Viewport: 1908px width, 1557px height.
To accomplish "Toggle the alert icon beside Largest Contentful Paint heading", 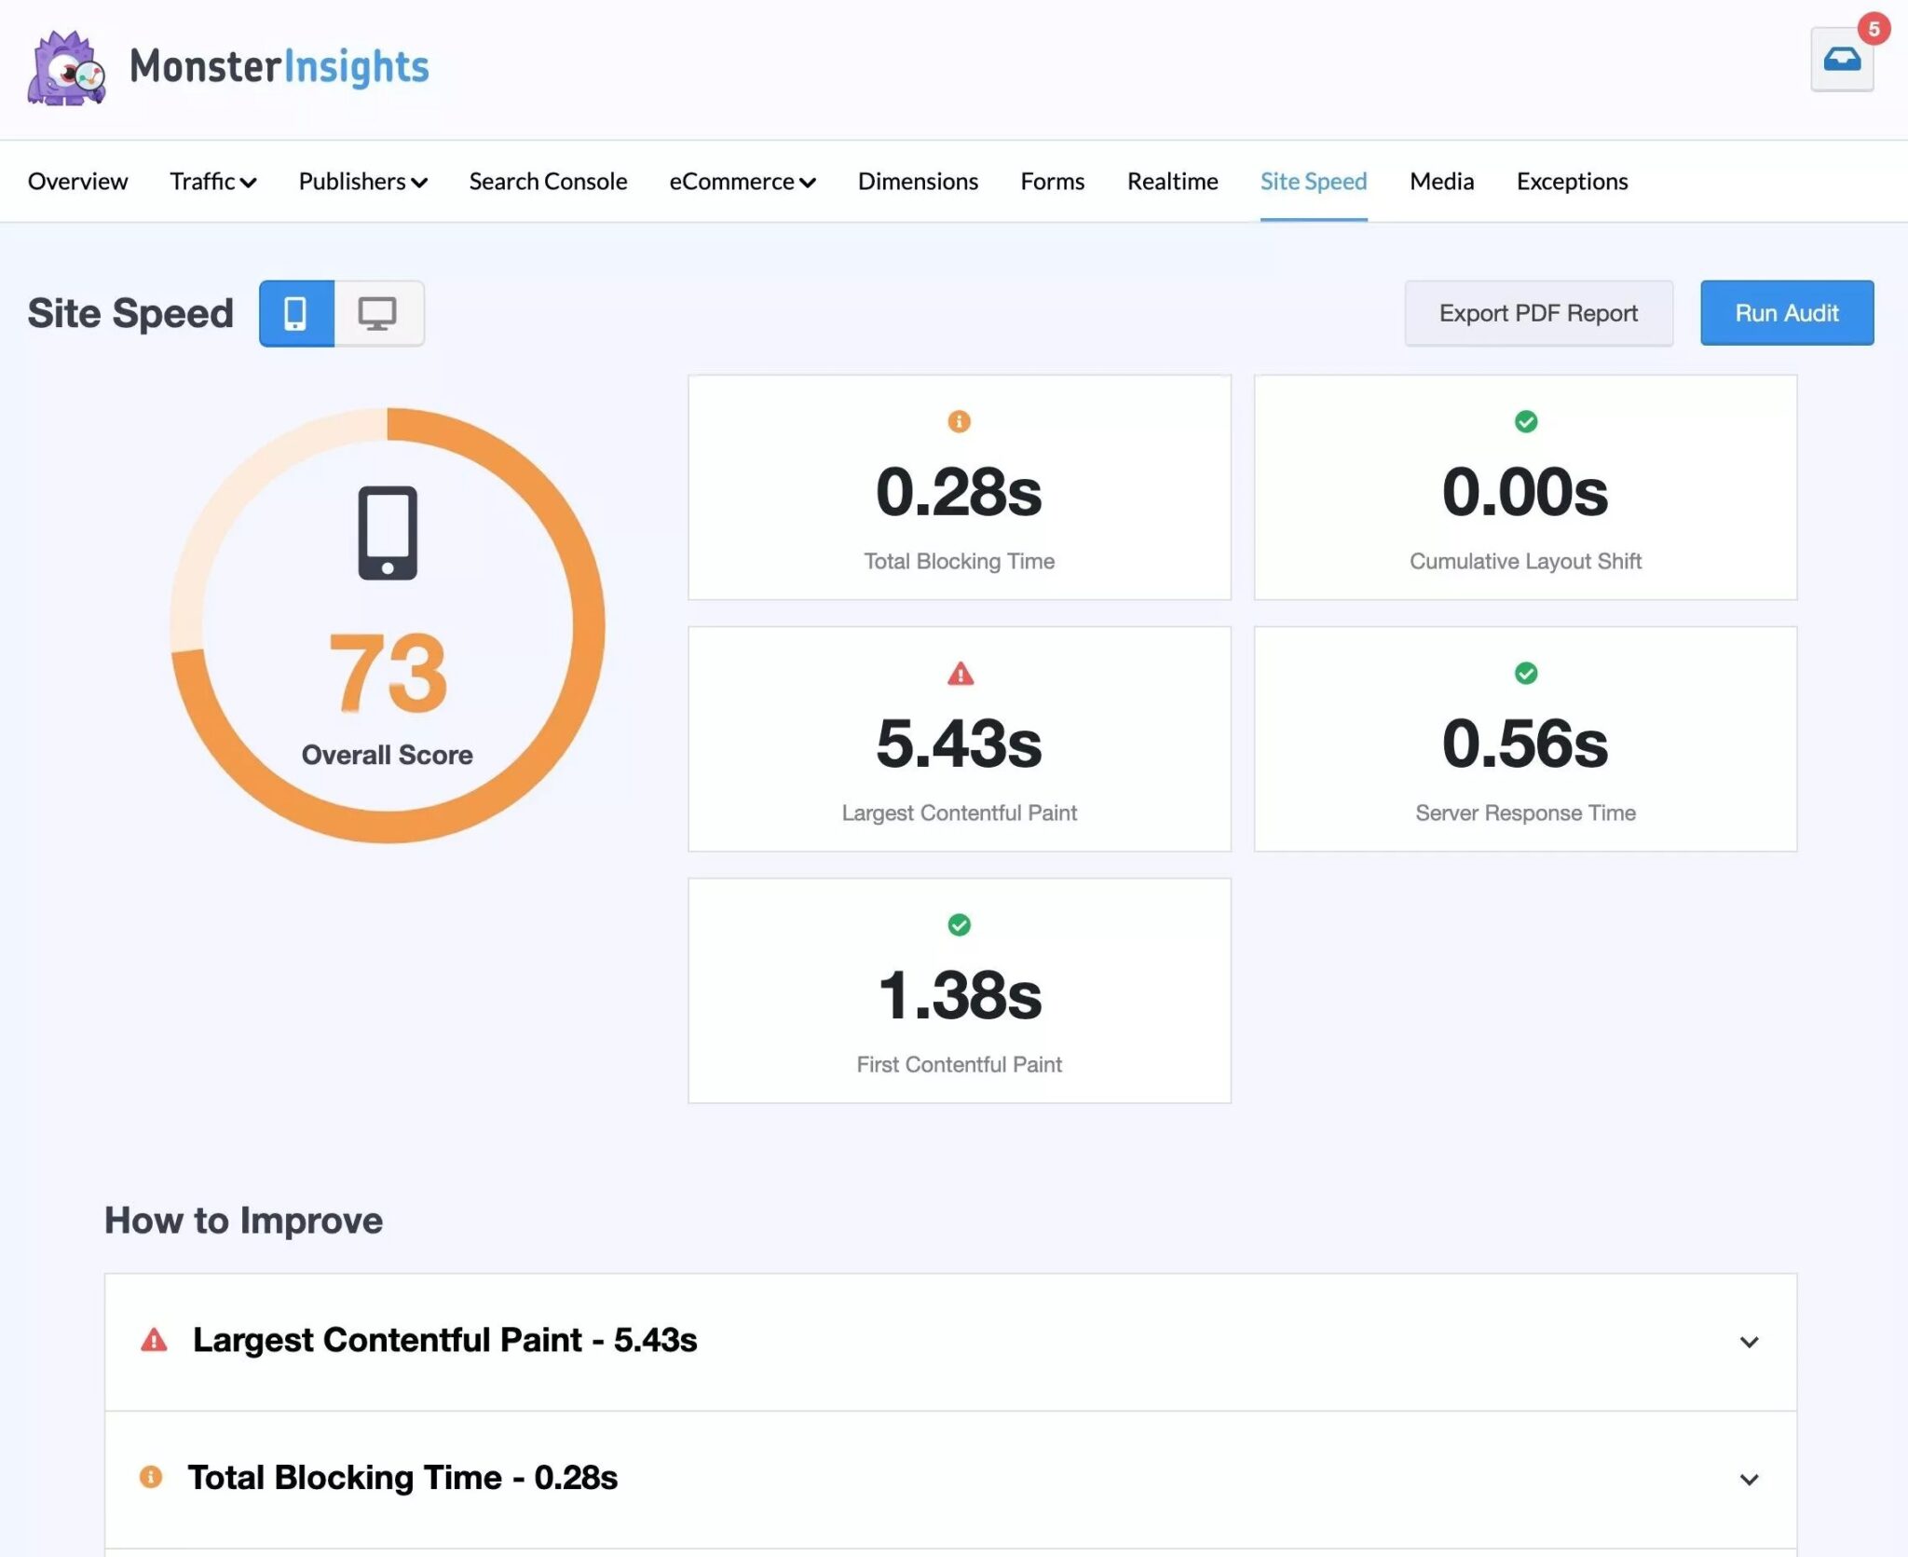I will click(152, 1340).
